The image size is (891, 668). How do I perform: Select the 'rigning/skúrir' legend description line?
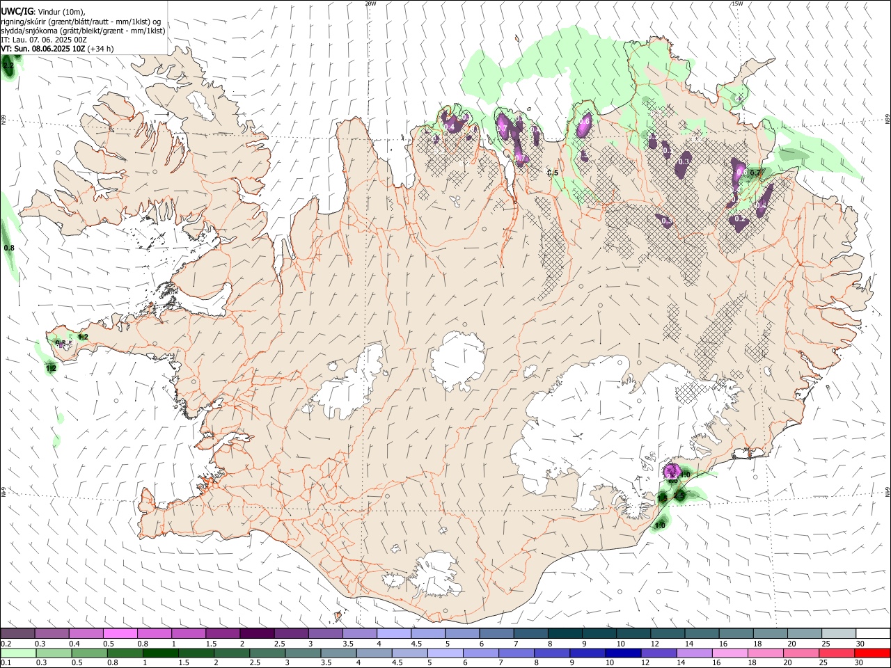[80, 22]
